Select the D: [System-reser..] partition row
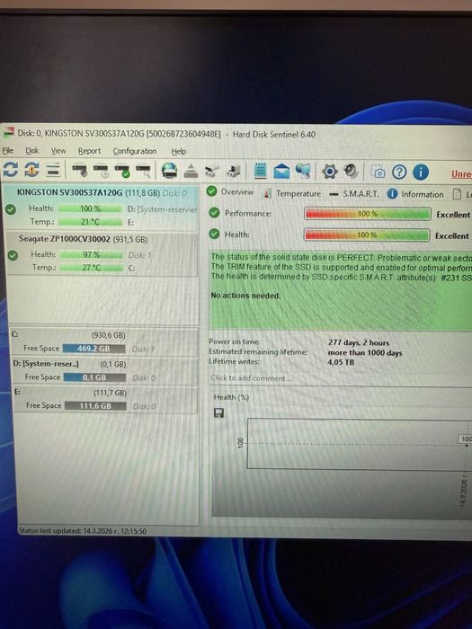This screenshot has width=472, height=629. (x=104, y=370)
